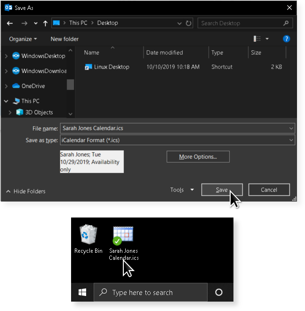This screenshot has height=311, width=305.
Task: Open the Organize dropdown menu
Action: coord(23,39)
